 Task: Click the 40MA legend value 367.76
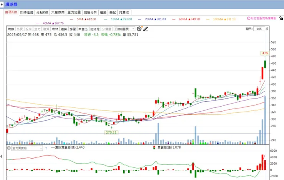pos(58,23)
